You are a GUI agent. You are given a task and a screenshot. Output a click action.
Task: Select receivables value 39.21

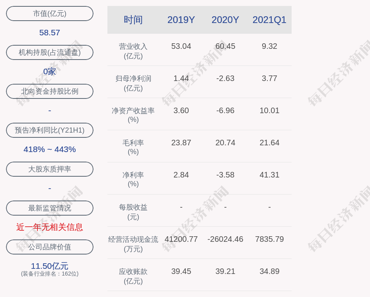pyautogui.click(x=225, y=271)
